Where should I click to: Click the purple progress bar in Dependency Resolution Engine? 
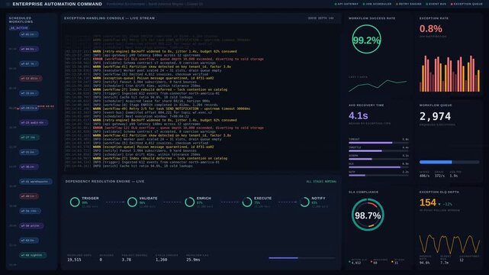[x=302, y=258]
